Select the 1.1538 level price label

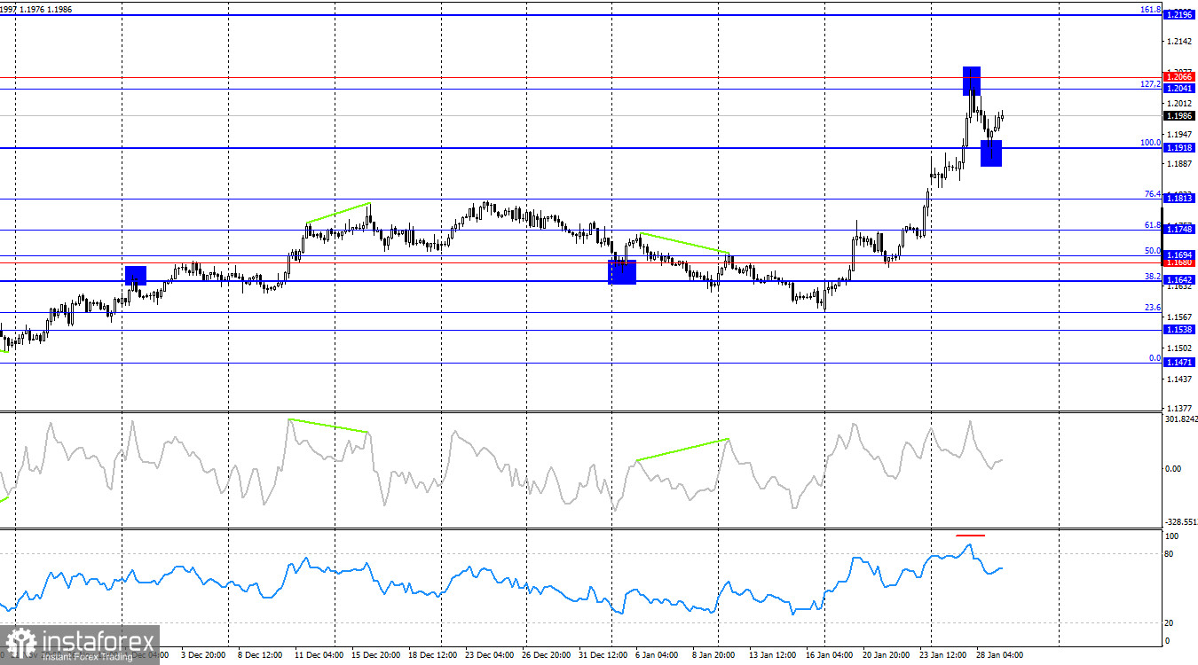[x=1180, y=330]
